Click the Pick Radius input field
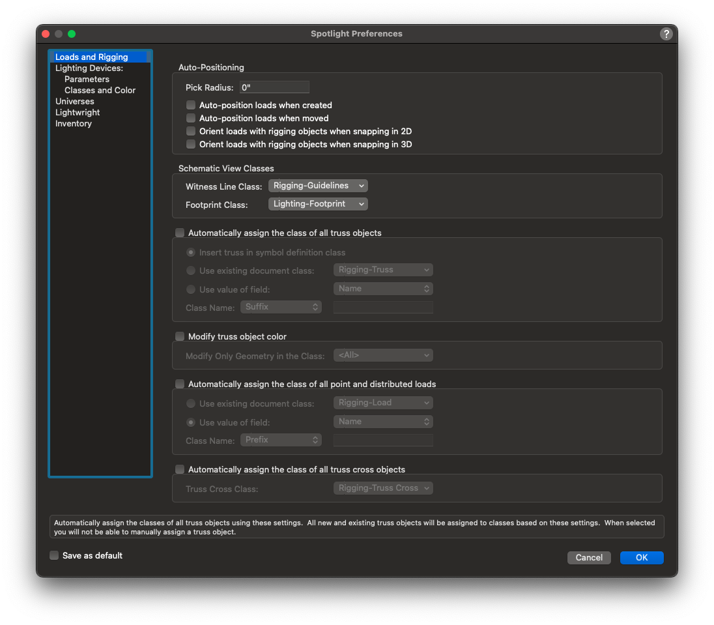Screen dimensions: 714x625 click(x=274, y=87)
